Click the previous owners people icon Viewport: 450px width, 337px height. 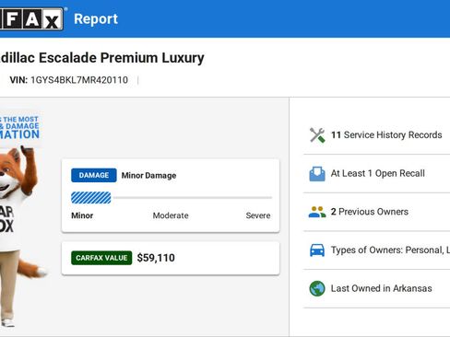[317, 212]
